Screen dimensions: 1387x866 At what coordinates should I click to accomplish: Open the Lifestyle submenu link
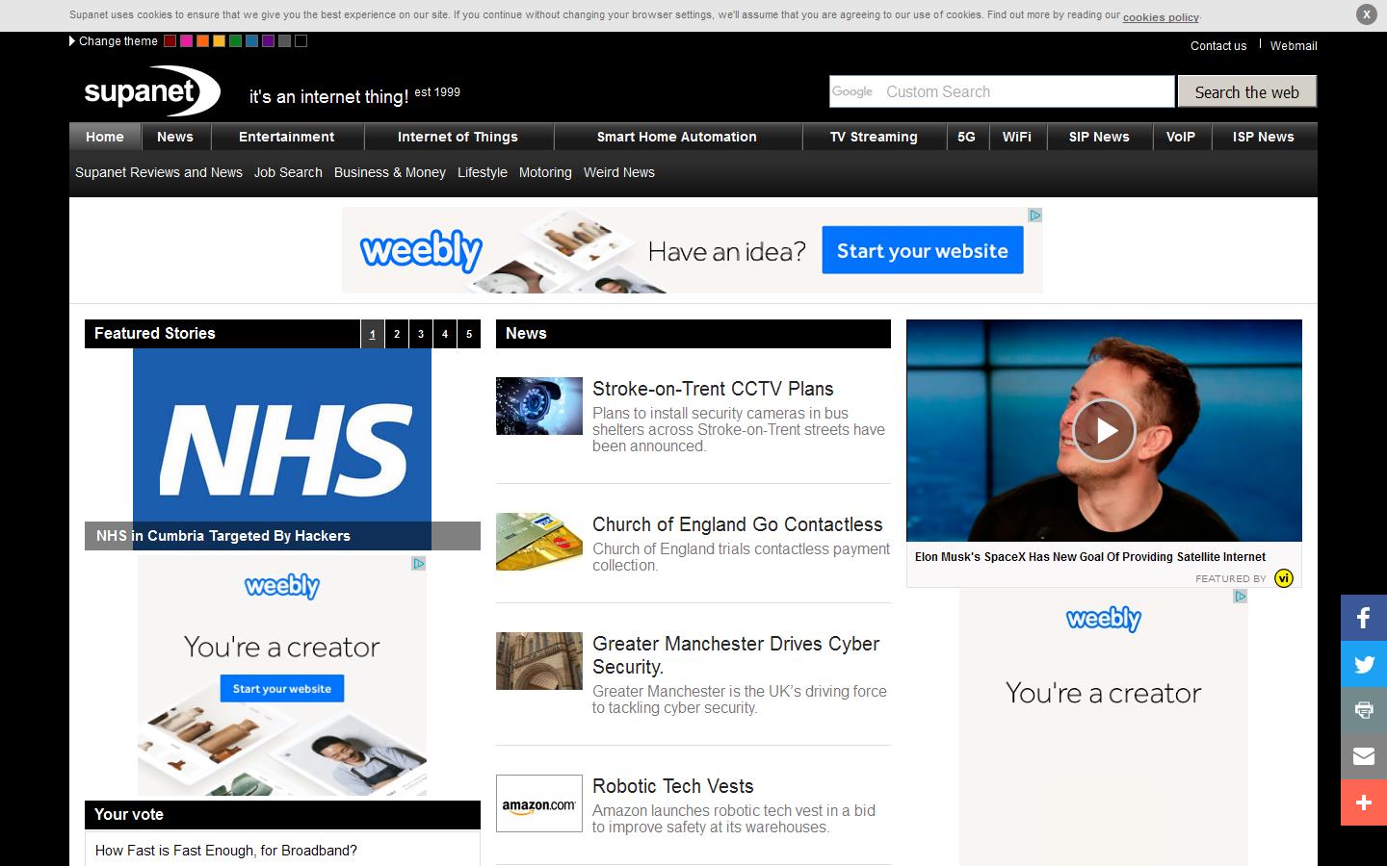point(483,172)
